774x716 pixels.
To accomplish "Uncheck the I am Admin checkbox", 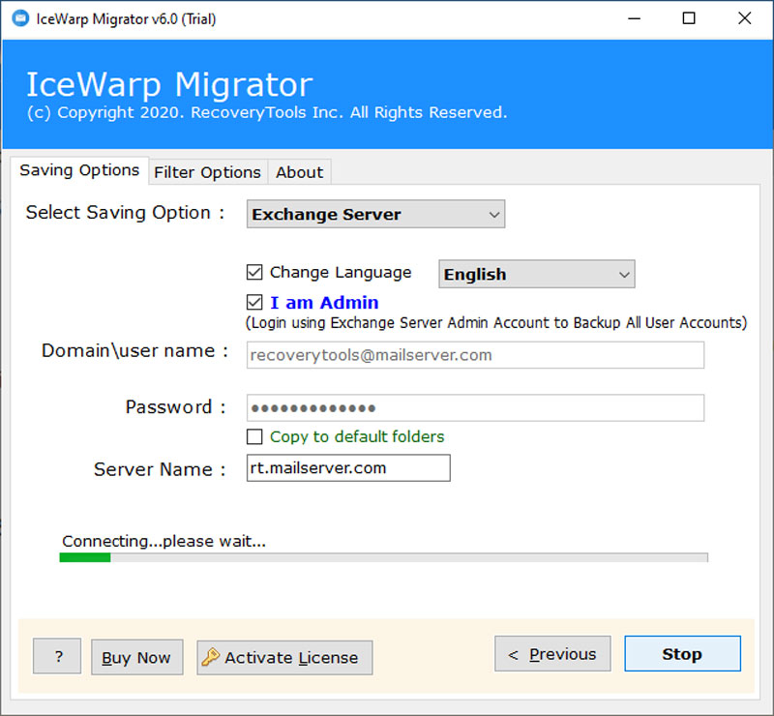I will click(254, 302).
